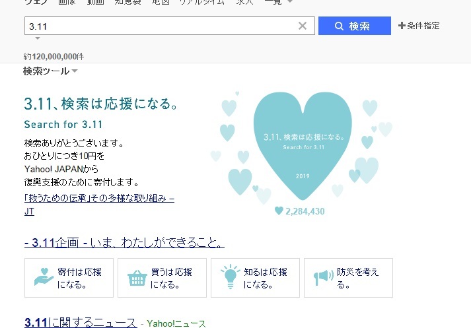Open the 知るは応援になる card text

[266, 278]
